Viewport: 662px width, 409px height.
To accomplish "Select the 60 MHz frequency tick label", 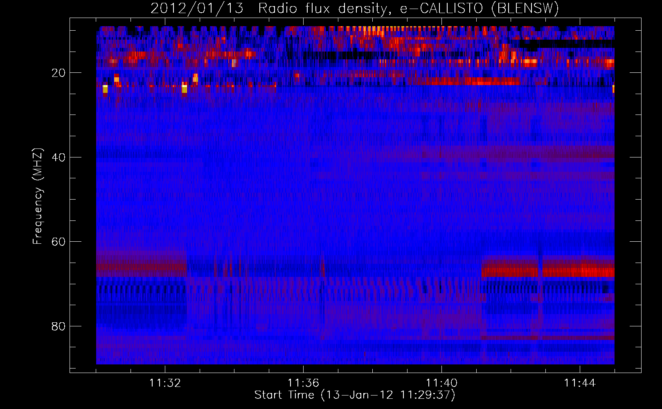I will tap(59, 242).
